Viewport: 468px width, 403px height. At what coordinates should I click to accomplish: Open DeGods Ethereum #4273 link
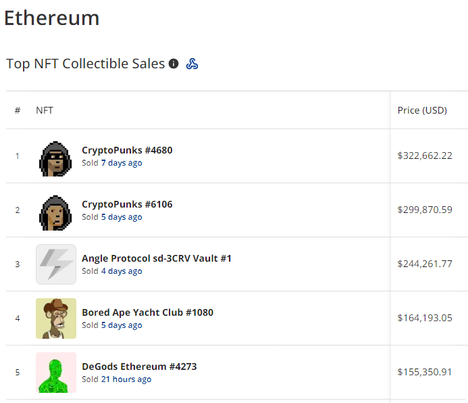point(139,366)
